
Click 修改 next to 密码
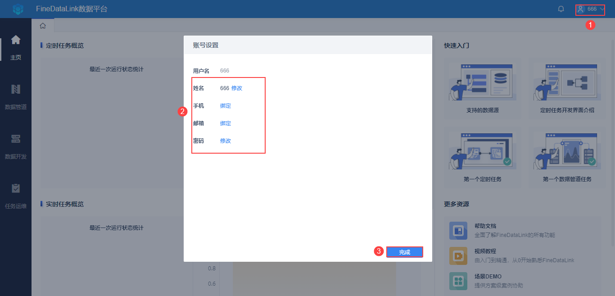click(226, 141)
